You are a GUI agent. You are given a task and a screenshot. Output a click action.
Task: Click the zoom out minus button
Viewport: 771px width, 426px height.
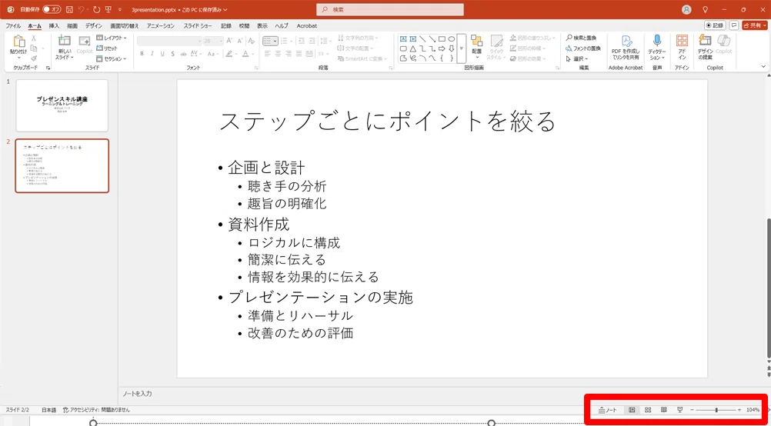tap(693, 410)
